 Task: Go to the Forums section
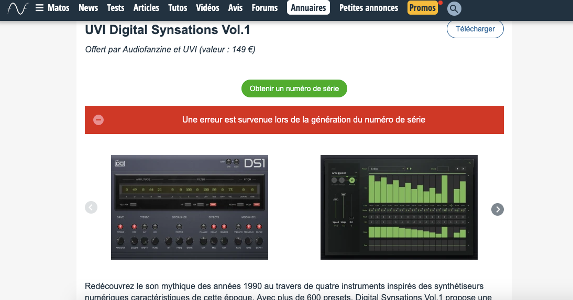[265, 8]
